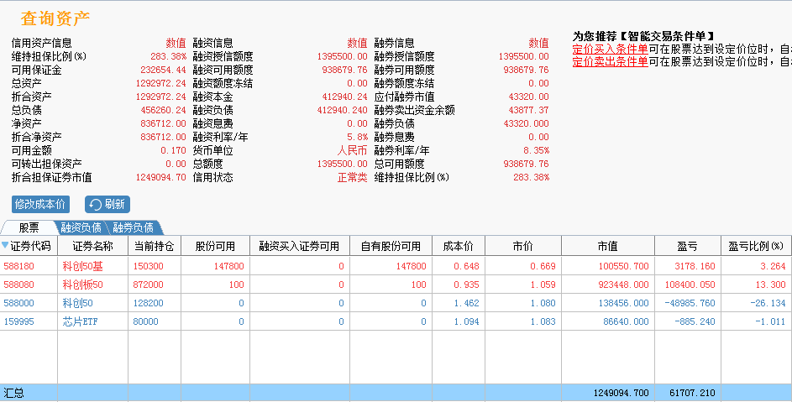Click the security name 芯片ETF
This screenshot has width=792, height=402.
pyautogui.click(x=80, y=321)
